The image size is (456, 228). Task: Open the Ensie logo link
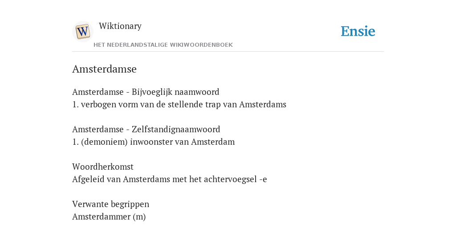click(358, 32)
